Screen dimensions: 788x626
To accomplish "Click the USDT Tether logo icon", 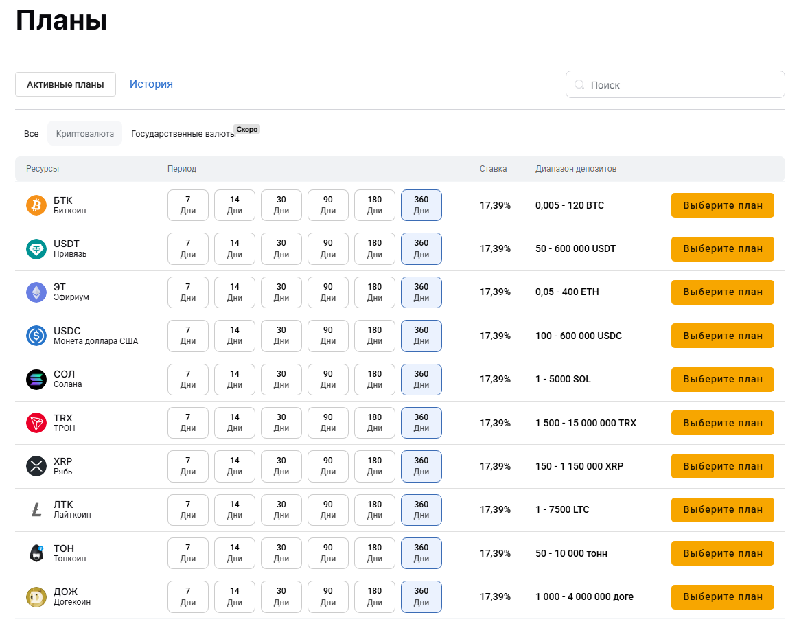I will coord(36,248).
